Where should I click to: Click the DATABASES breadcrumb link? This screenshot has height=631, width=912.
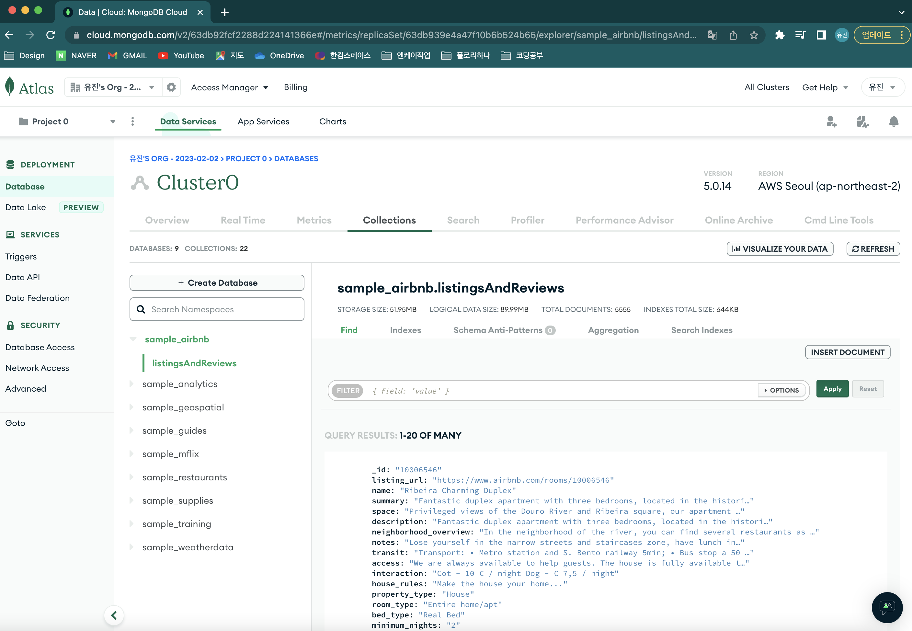tap(296, 158)
